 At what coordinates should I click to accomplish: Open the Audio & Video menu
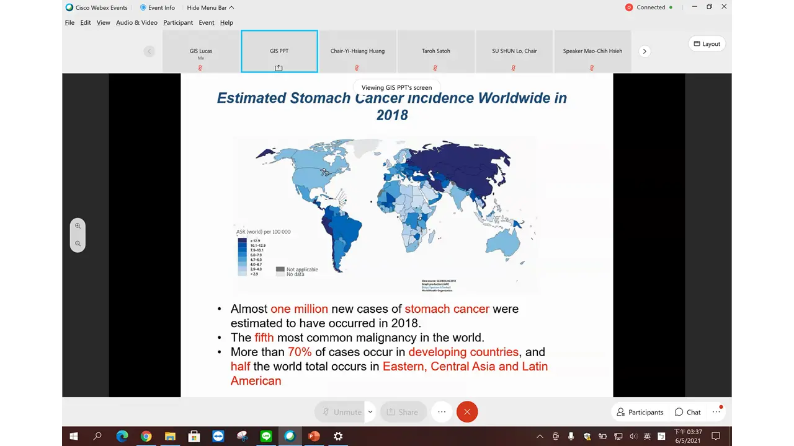136,22
